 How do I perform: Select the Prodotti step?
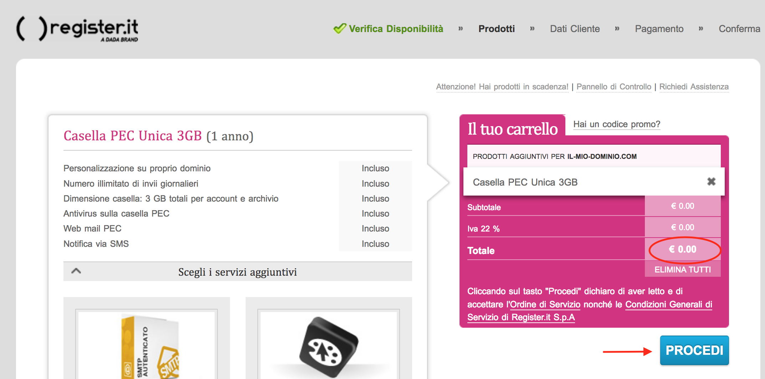pyautogui.click(x=497, y=29)
